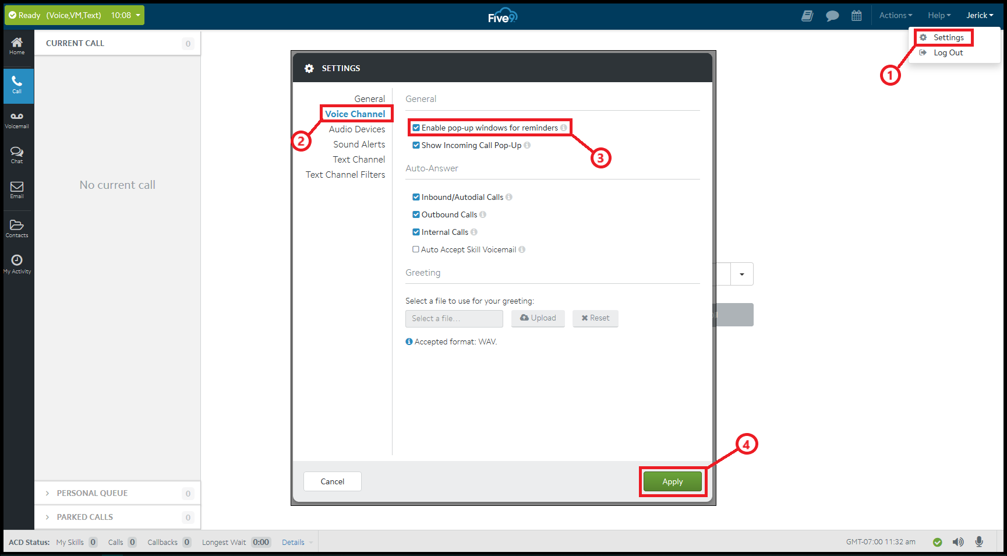The image size is (1007, 556).
Task: Navigate to the Home screen
Action: click(17, 45)
